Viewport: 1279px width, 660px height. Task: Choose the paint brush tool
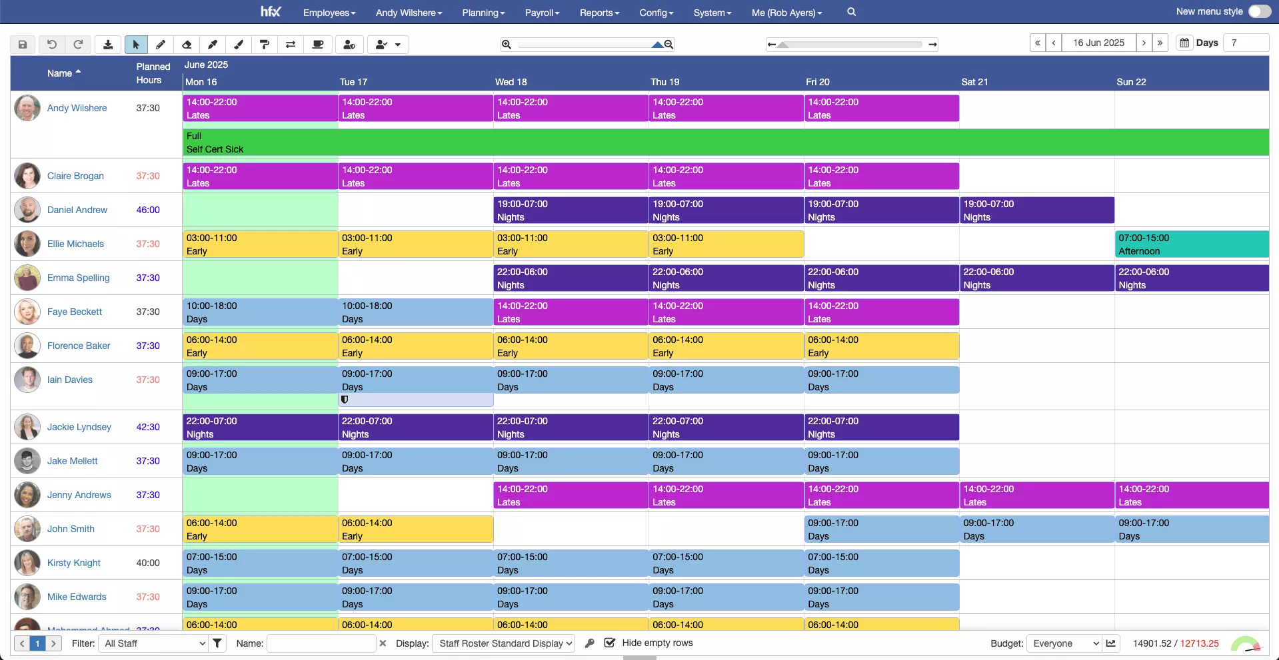click(x=239, y=45)
